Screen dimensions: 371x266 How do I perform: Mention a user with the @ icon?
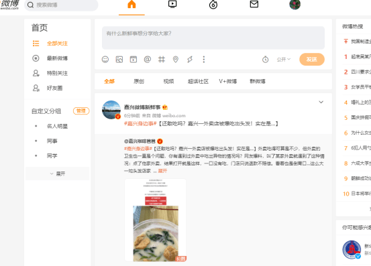click(x=148, y=59)
